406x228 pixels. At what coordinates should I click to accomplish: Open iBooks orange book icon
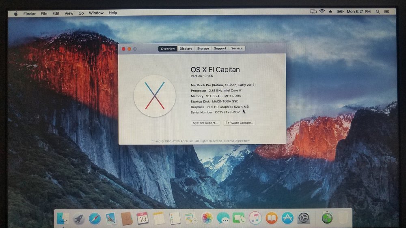point(271,218)
